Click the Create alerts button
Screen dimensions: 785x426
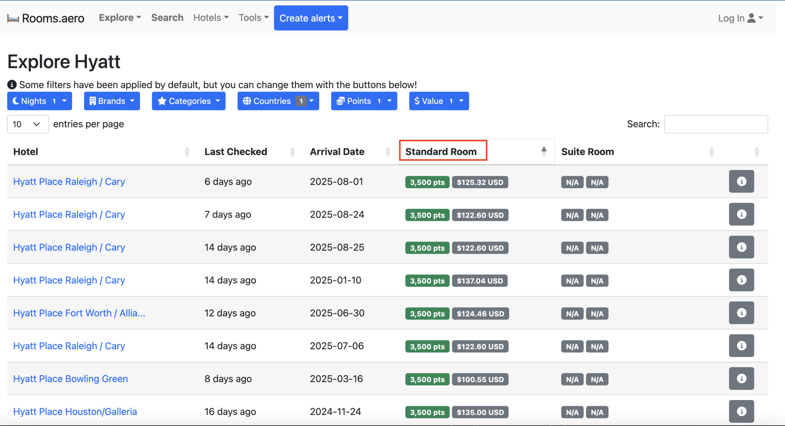(x=311, y=18)
